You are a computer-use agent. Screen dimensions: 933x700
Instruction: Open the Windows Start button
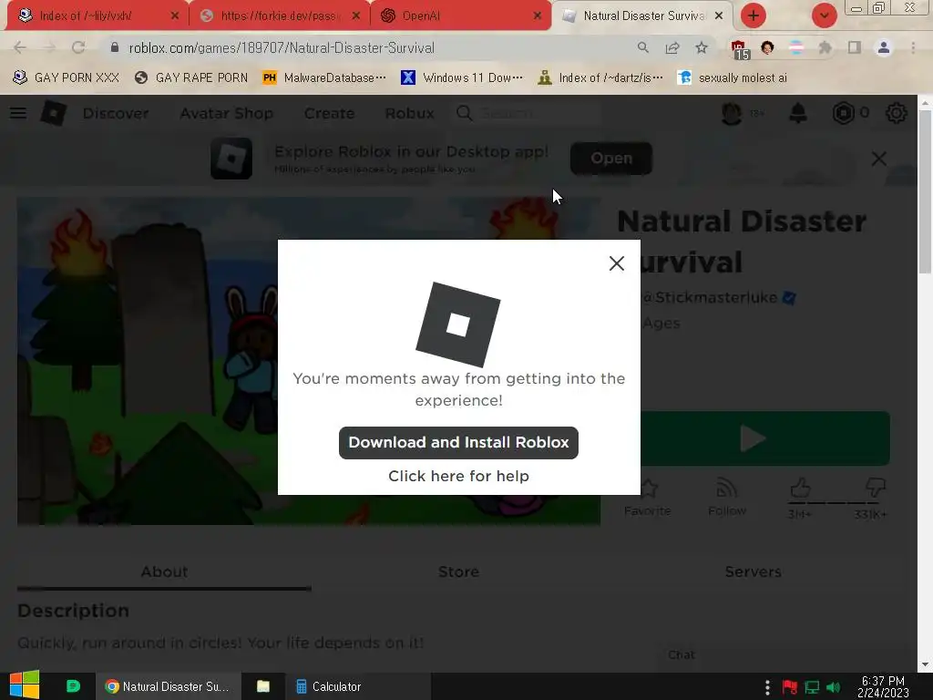[x=25, y=685]
